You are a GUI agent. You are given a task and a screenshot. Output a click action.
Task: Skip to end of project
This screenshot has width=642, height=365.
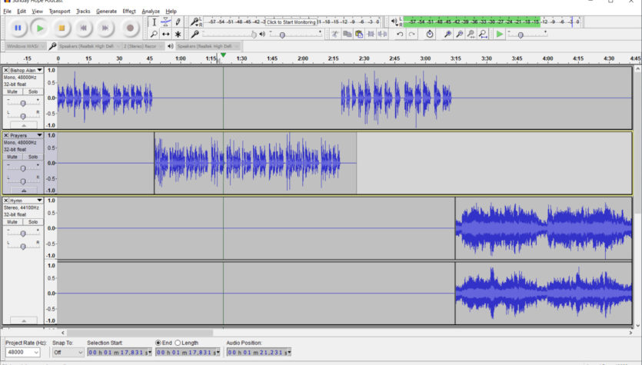point(105,28)
